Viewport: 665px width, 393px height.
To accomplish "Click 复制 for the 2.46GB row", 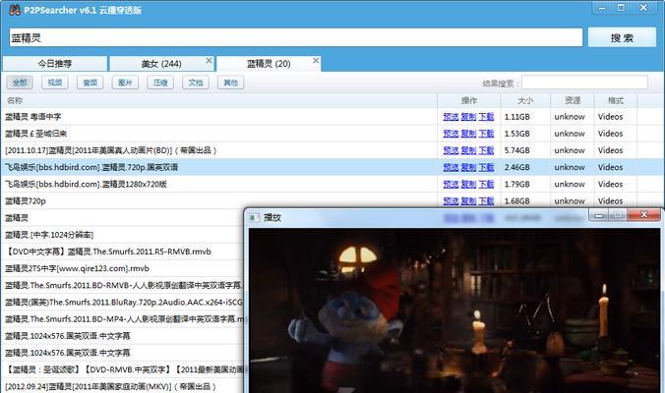I will click(x=468, y=167).
